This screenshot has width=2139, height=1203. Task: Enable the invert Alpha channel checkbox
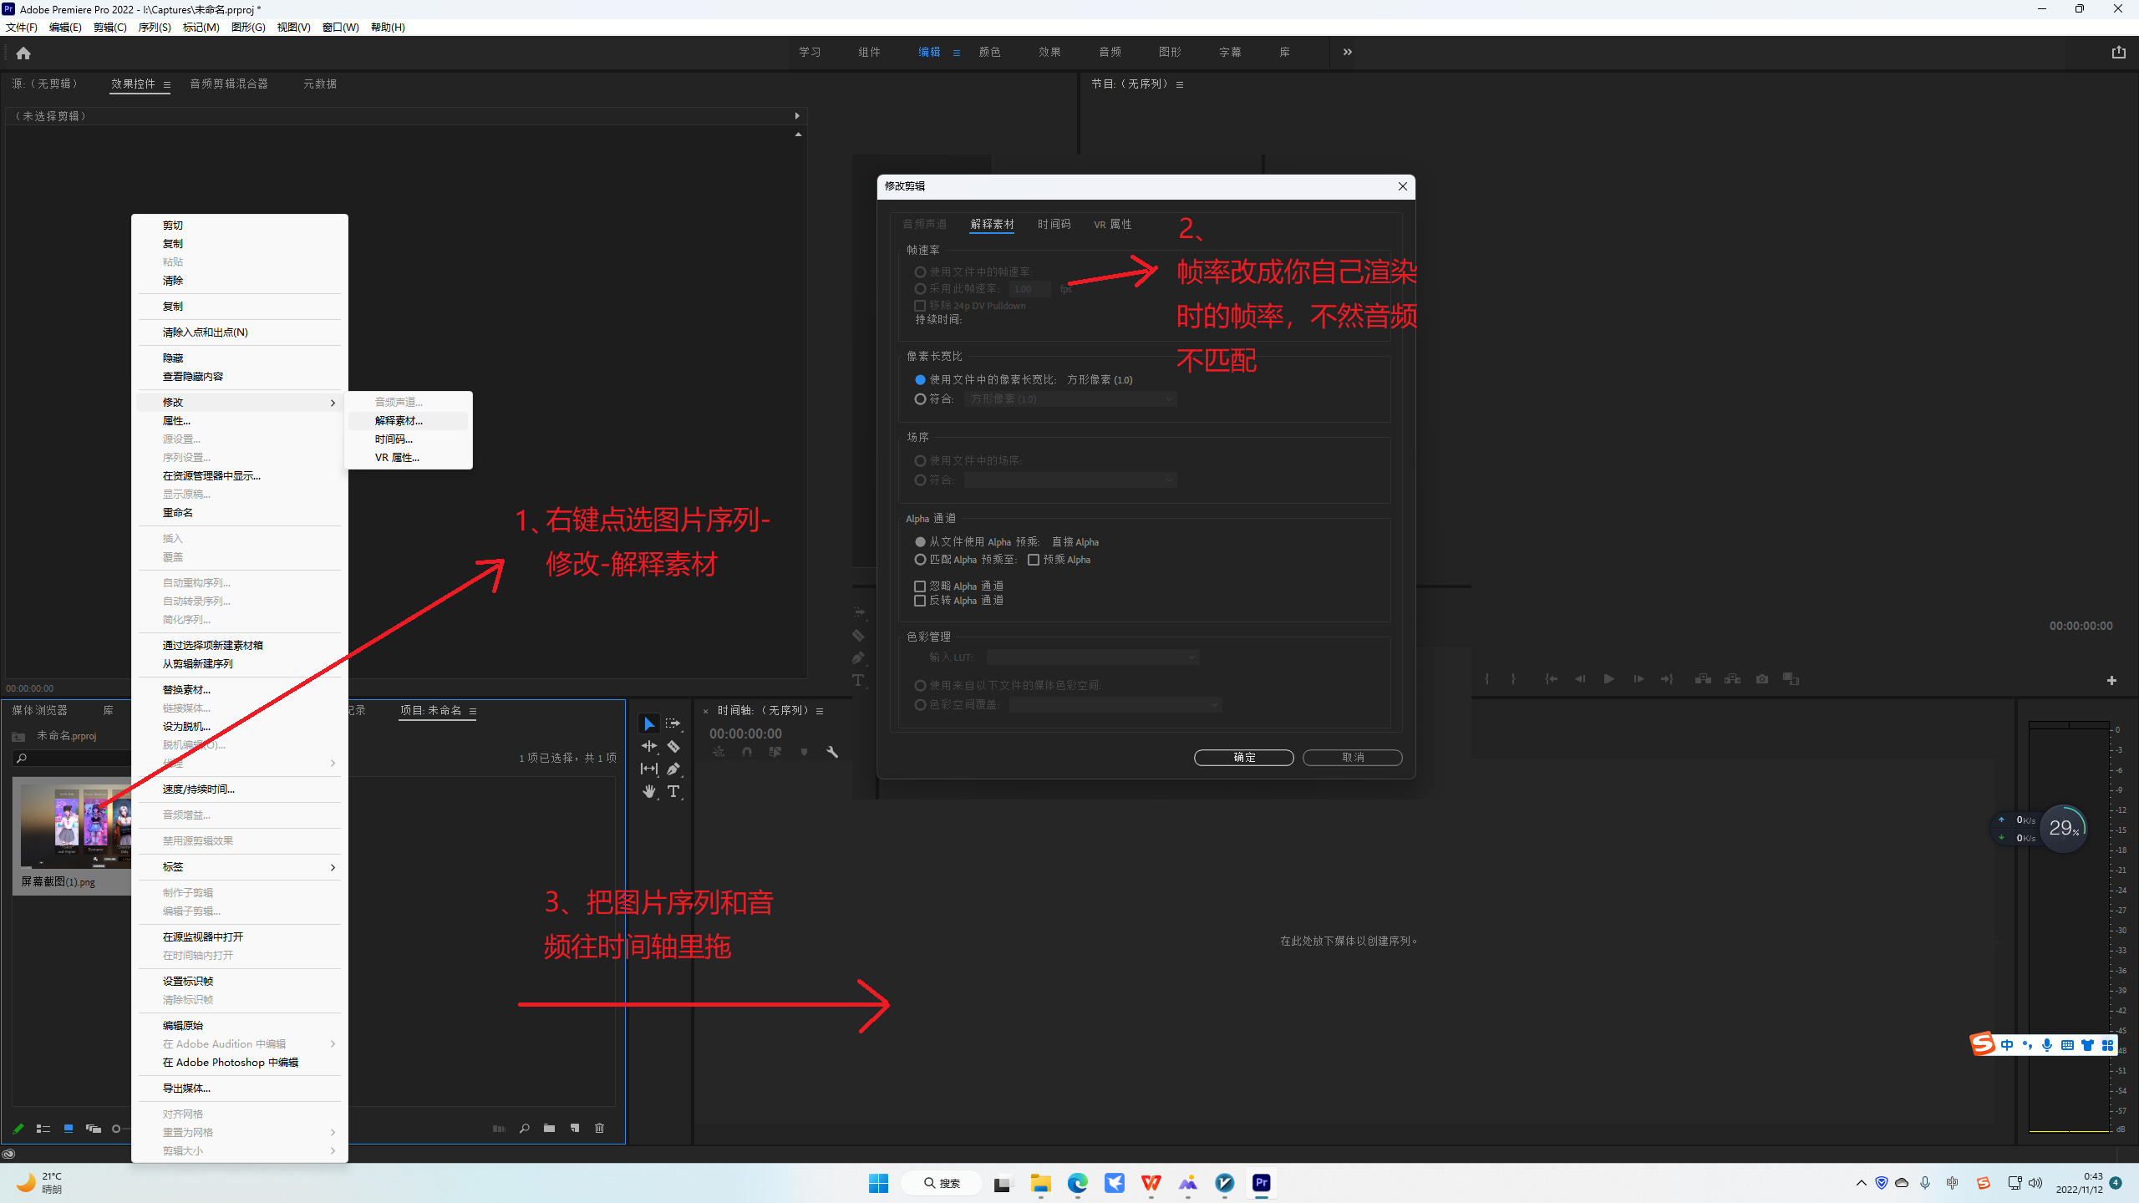[x=920, y=601]
